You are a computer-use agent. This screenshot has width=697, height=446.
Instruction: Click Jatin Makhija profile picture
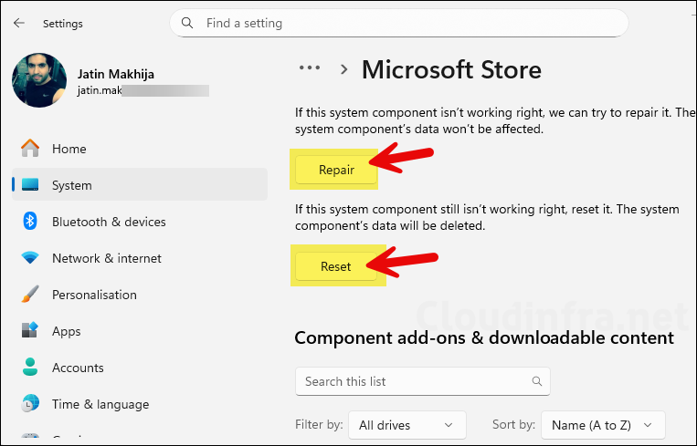[x=39, y=80]
